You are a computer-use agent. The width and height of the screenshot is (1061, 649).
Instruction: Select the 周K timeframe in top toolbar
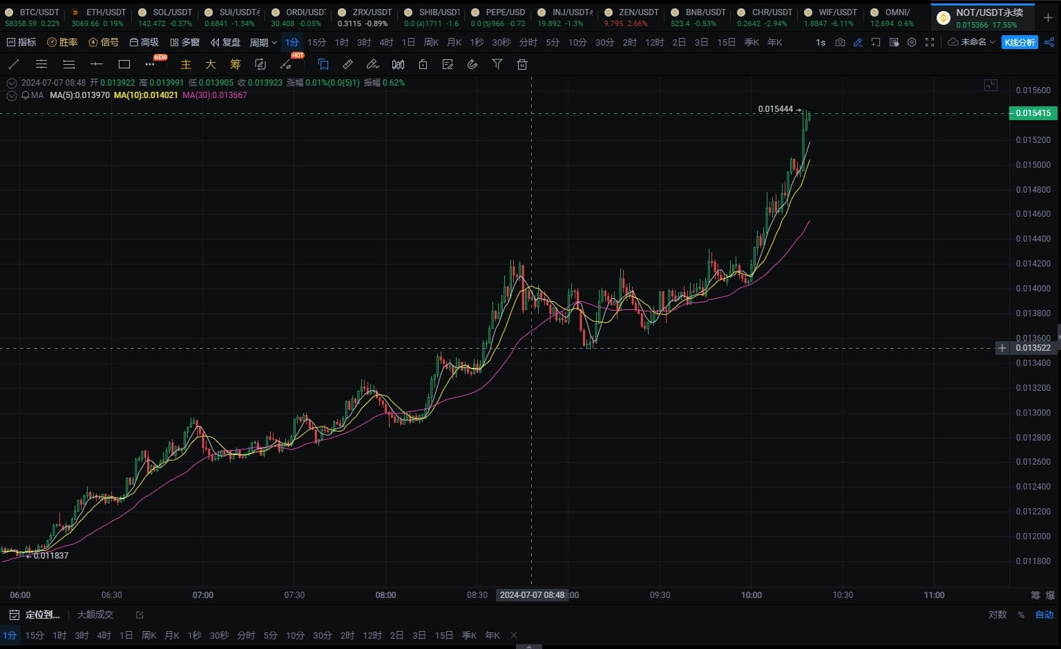[431, 42]
